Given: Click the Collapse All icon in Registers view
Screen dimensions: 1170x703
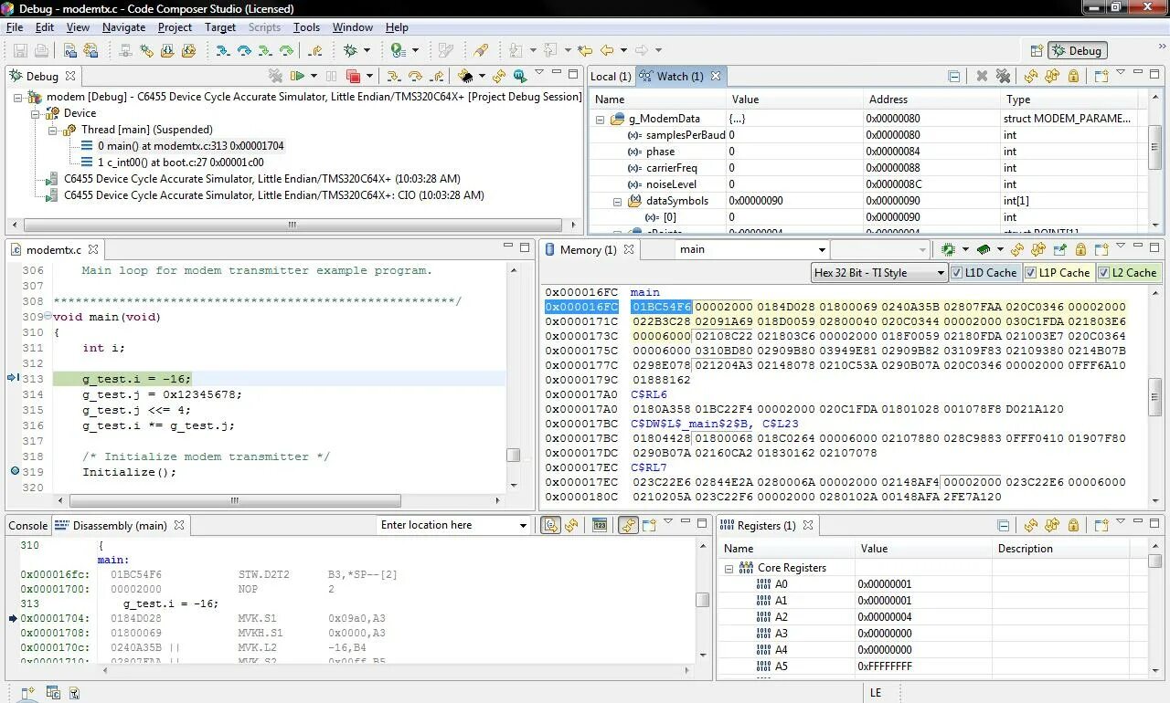Looking at the screenshot, I should pyautogui.click(x=1003, y=525).
